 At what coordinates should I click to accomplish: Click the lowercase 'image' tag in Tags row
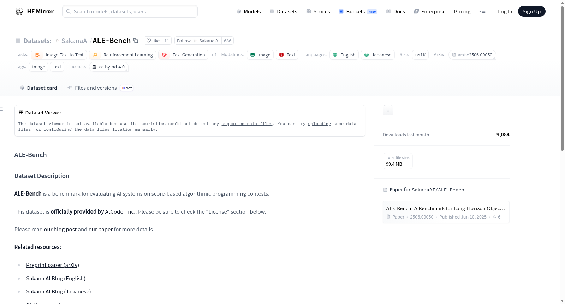point(38,67)
